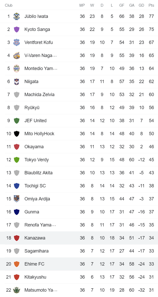Click the black Mito HollyHock shield
The height and width of the screenshot is (297, 158).
click(x=17, y=134)
